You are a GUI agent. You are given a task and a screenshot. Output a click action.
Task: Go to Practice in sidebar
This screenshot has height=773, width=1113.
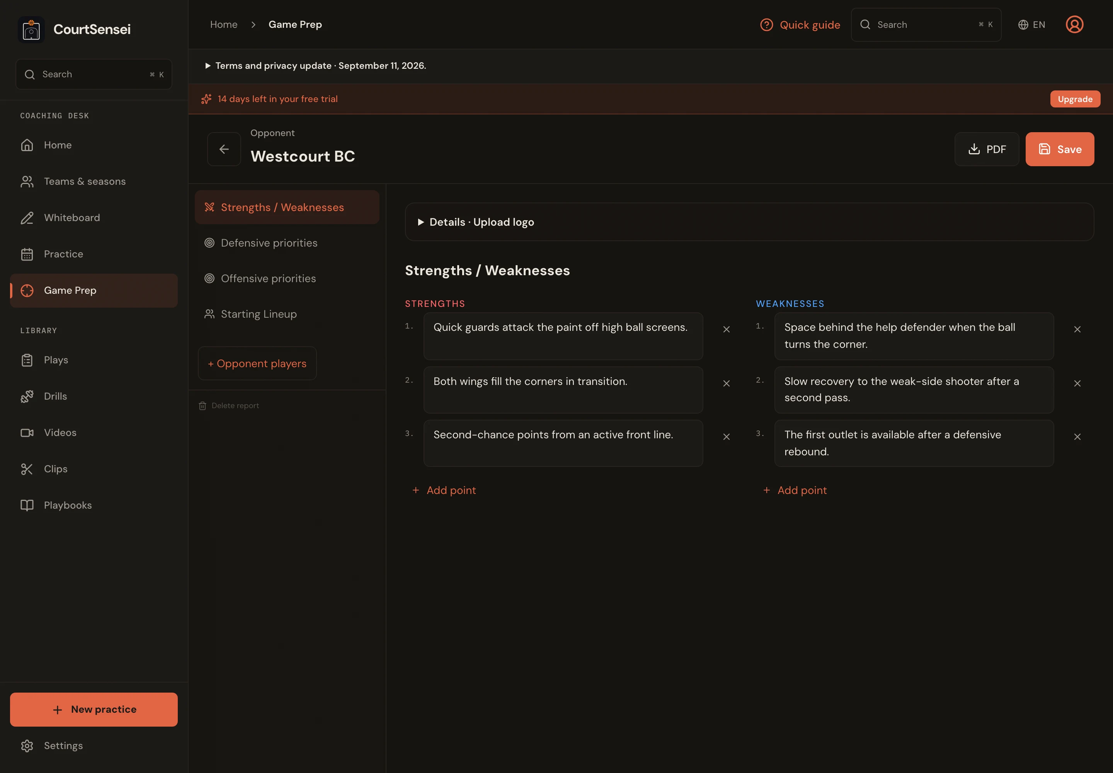pyautogui.click(x=94, y=254)
